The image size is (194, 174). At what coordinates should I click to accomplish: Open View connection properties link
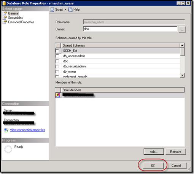(27, 130)
